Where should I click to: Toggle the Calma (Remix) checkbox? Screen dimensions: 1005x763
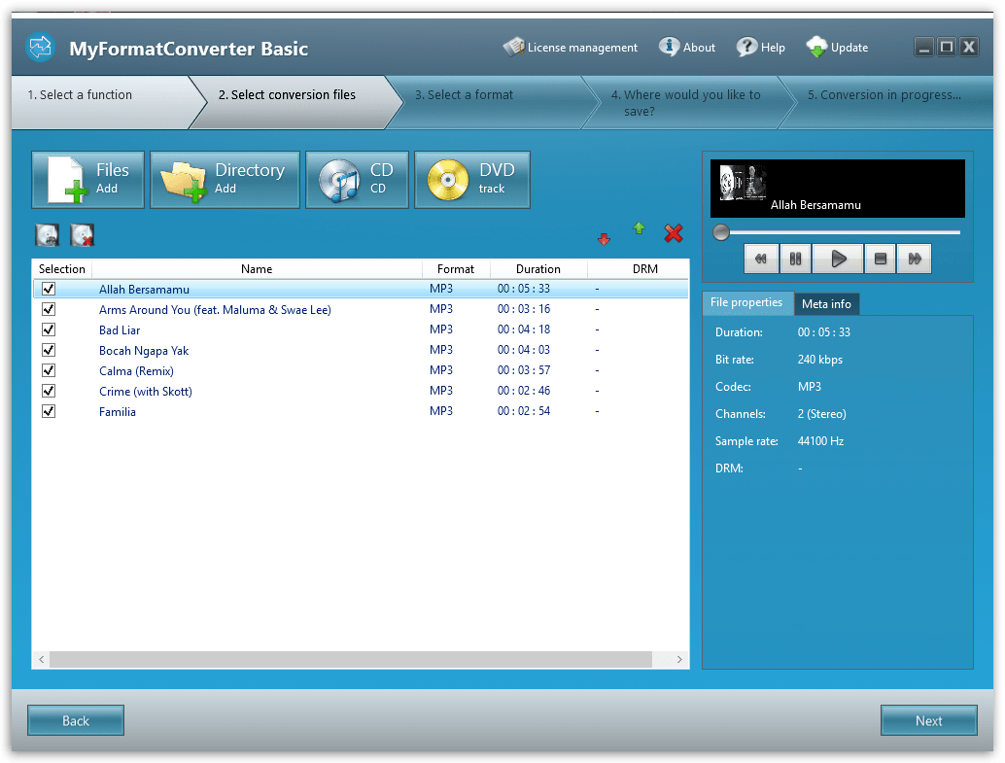(x=49, y=371)
